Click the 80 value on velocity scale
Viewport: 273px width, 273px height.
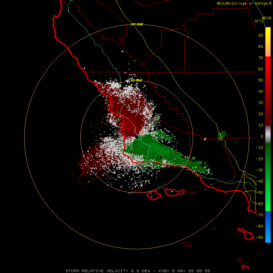[x=261, y=47]
